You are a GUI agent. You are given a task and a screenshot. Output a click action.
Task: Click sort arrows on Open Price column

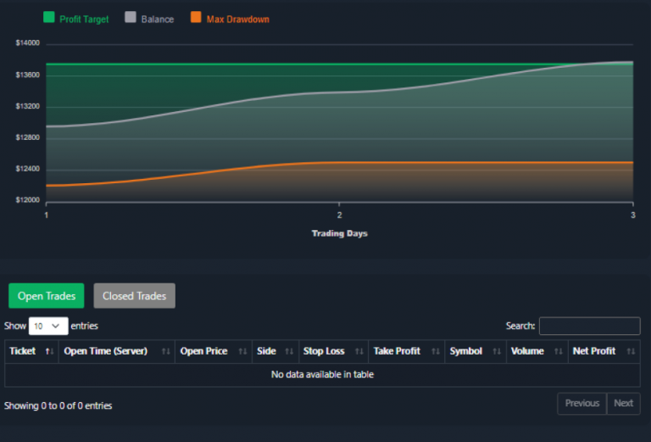click(242, 351)
